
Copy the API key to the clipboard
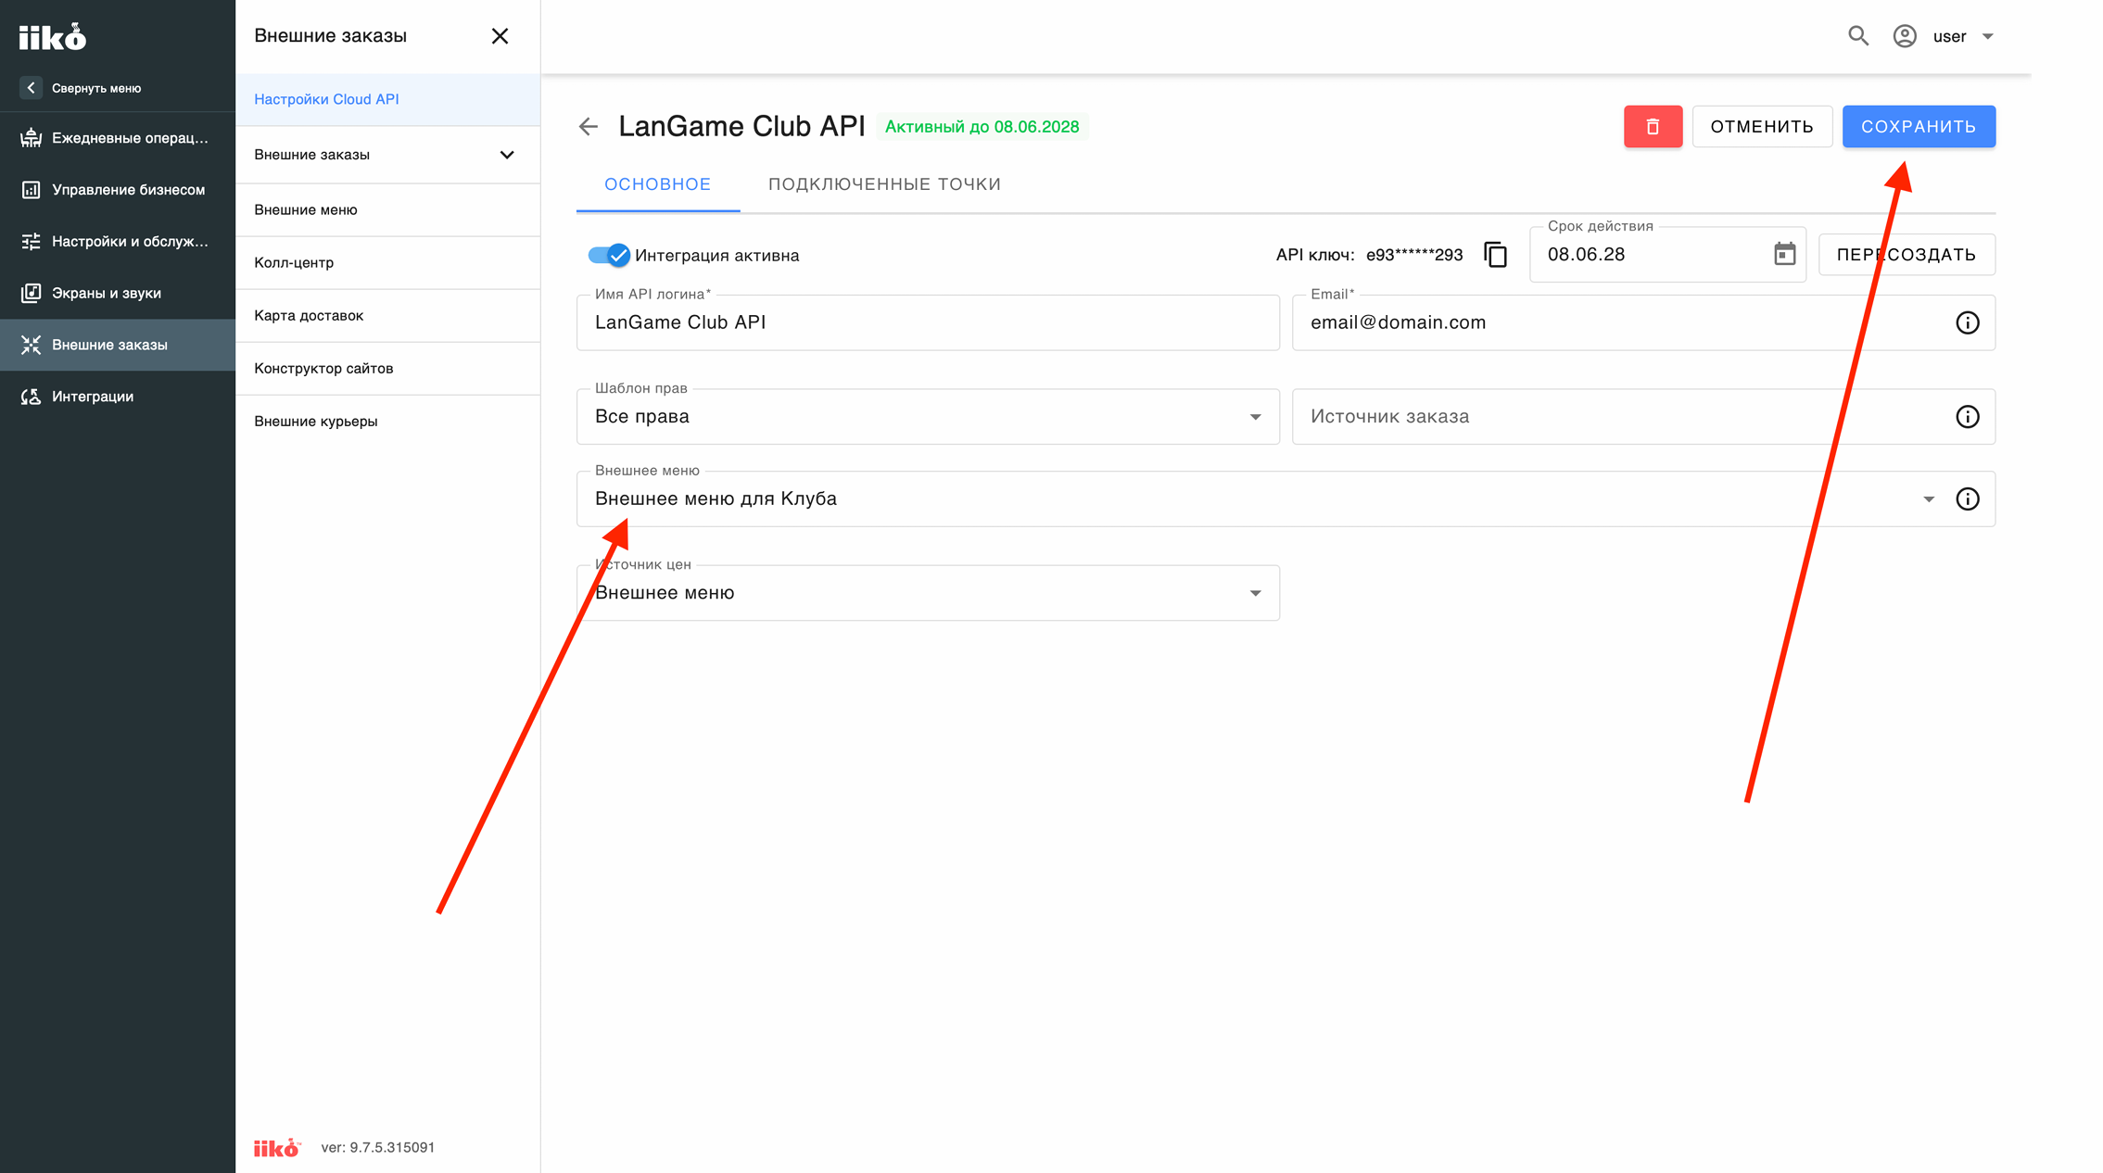point(1495,255)
